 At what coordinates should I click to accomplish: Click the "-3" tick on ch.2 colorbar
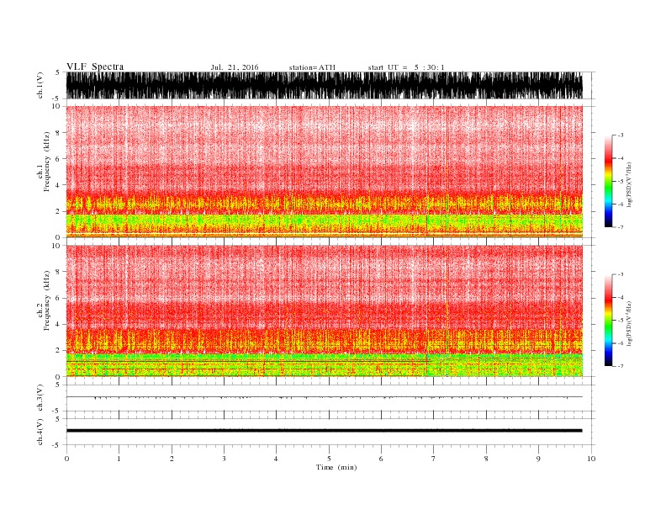(621, 274)
